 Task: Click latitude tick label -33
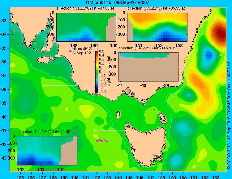[x=3, y=21]
